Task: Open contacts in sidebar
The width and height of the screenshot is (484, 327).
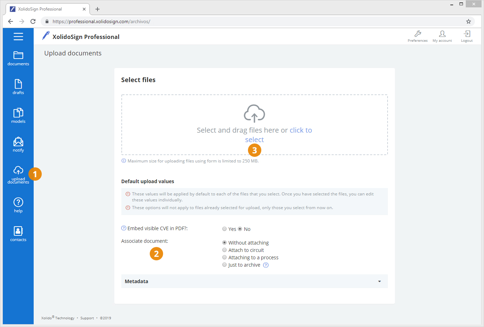Action: point(18,234)
